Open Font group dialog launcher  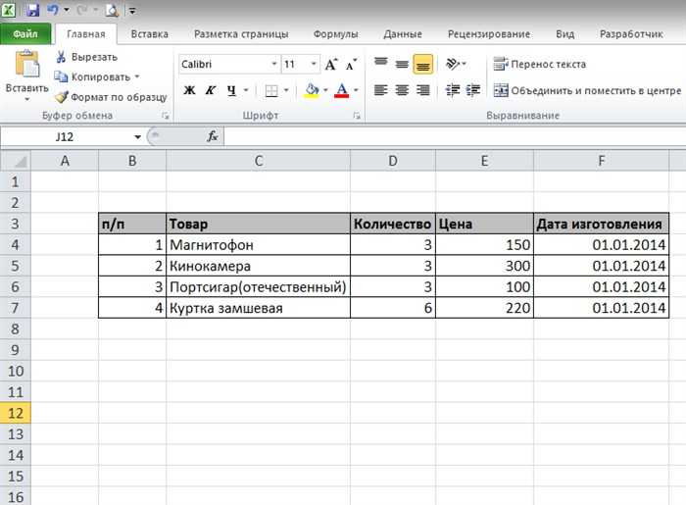357,116
